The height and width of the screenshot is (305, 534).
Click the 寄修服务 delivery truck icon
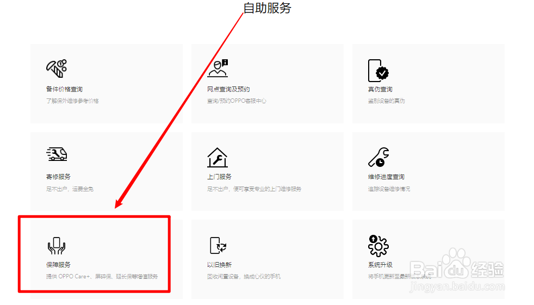coord(57,154)
